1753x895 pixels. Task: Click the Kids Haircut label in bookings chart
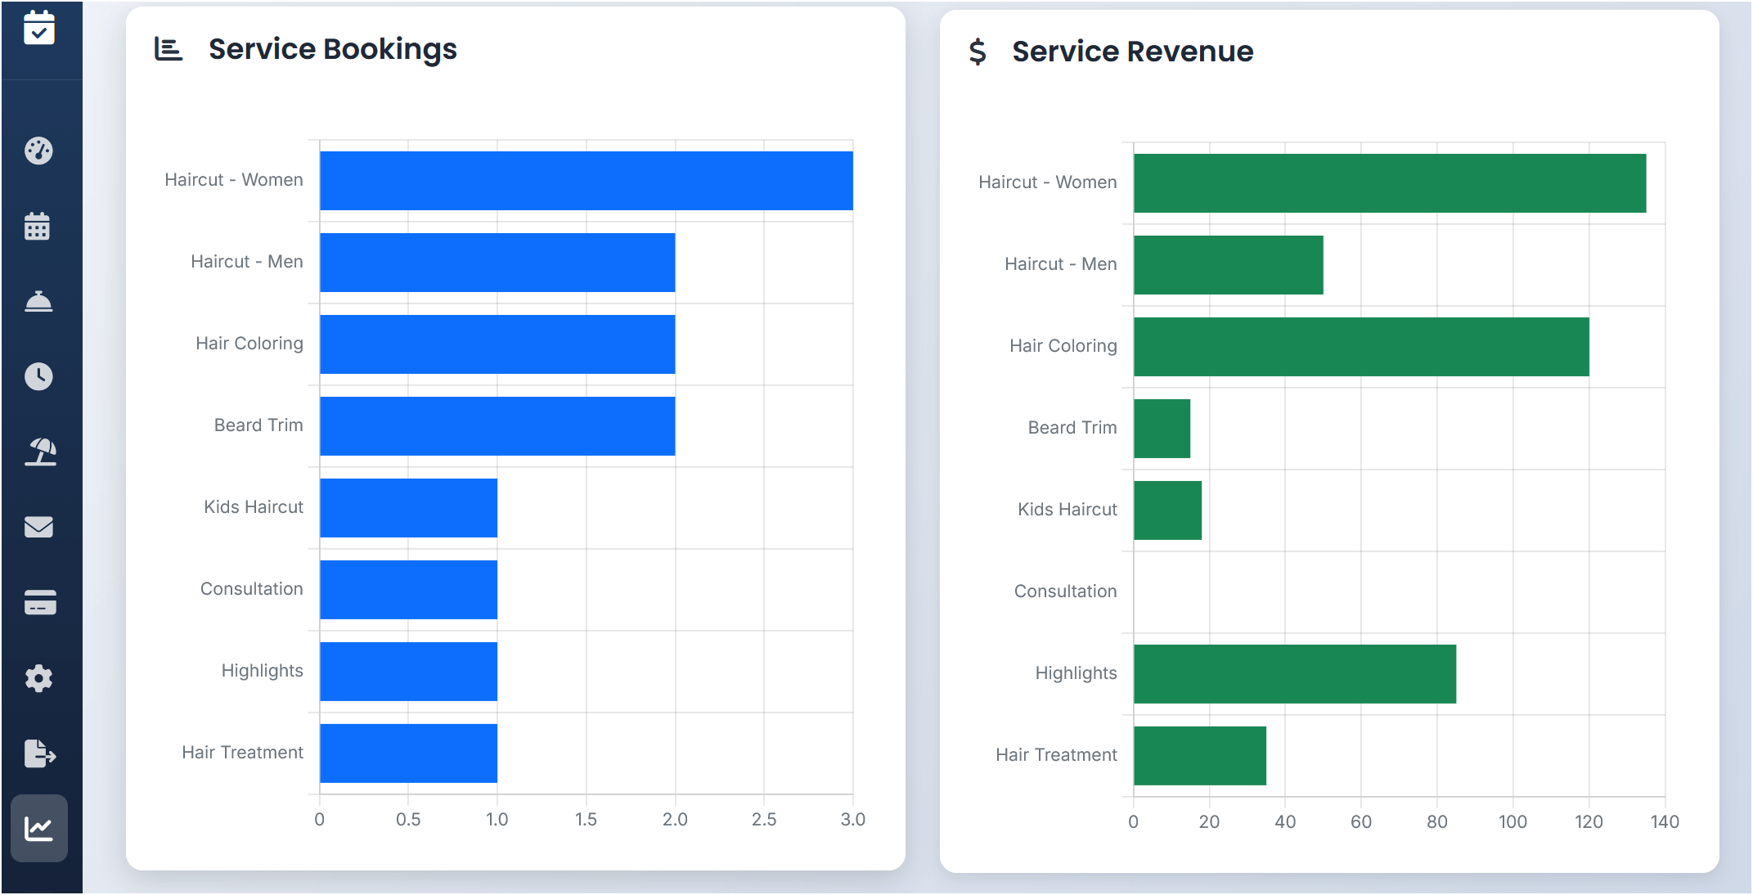(x=254, y=507)
